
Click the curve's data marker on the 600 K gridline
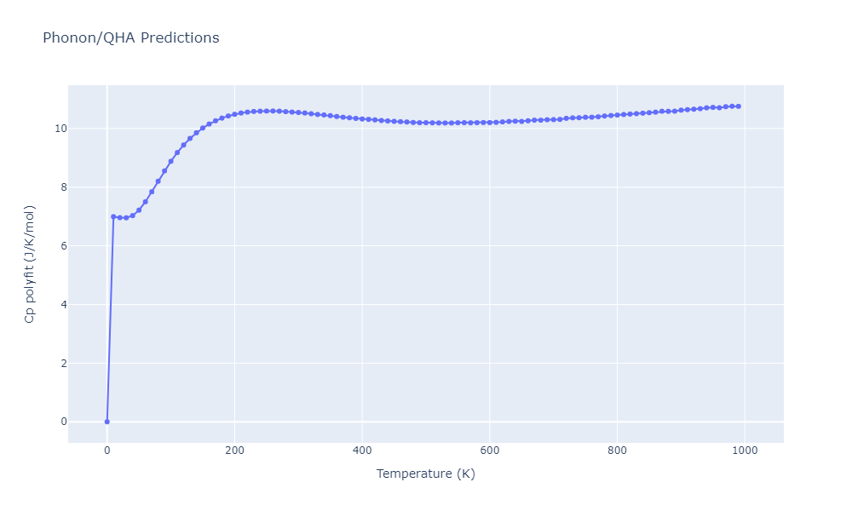tap(489, 123)
